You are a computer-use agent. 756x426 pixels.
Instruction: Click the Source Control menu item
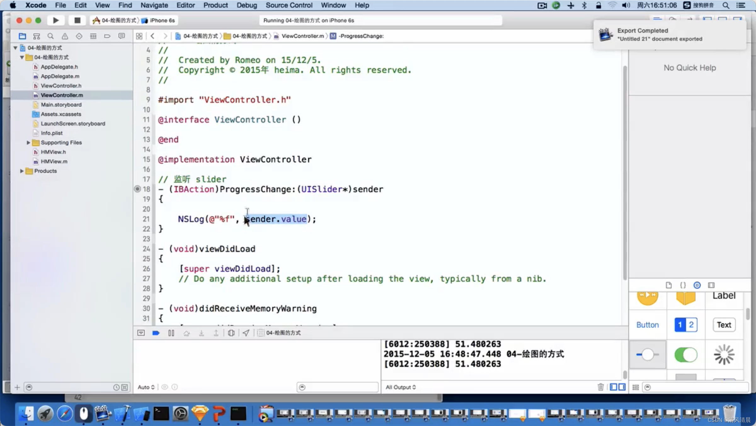pos(289,5)
